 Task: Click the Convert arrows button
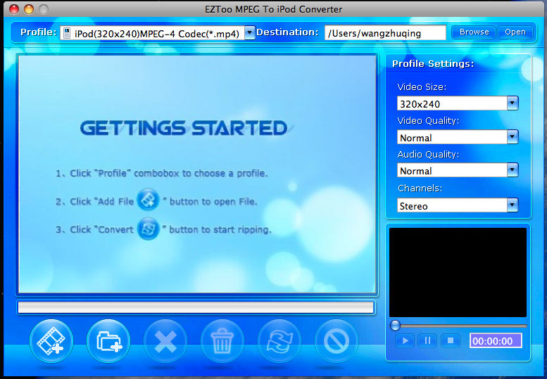coord(279,341)
